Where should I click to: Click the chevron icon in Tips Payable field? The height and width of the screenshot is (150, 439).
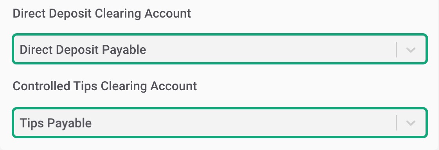click(x=410, y=123)
